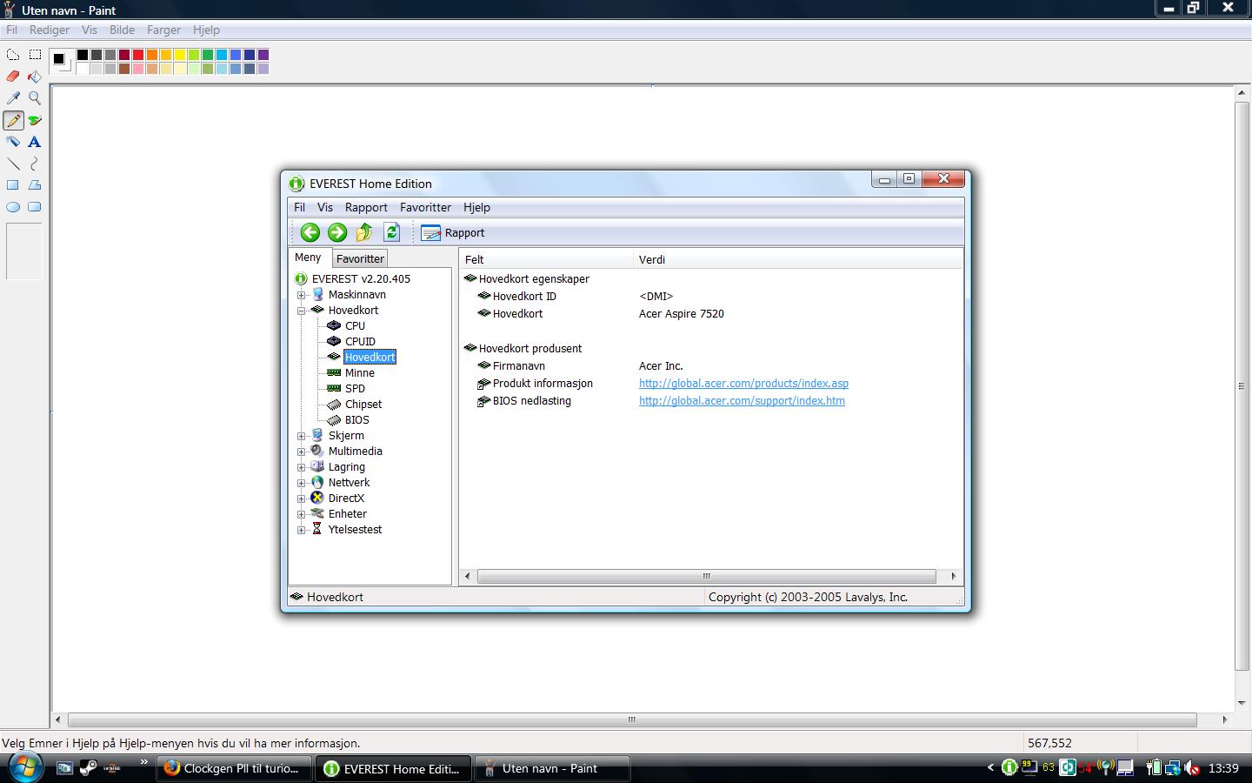
Task: Click the Acer Aspire 7520 value
Action: tap(682, 313)
